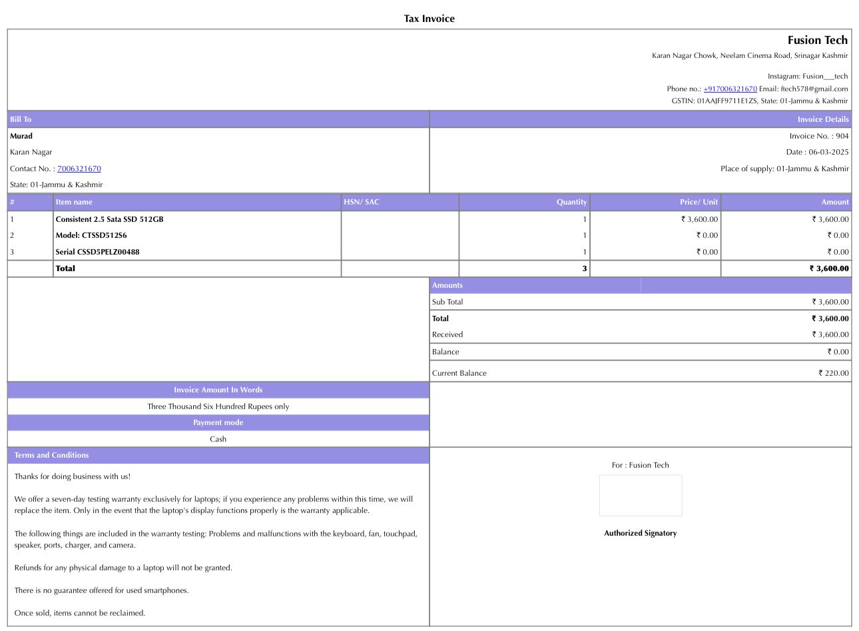
Task: Click the Invoice Amount In Words header
Action: pos(218,390)
